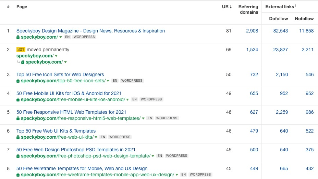Click the WORDPRESS tag in row 8
The height and width of the screenshot is (179, 318).
point(200,175)
